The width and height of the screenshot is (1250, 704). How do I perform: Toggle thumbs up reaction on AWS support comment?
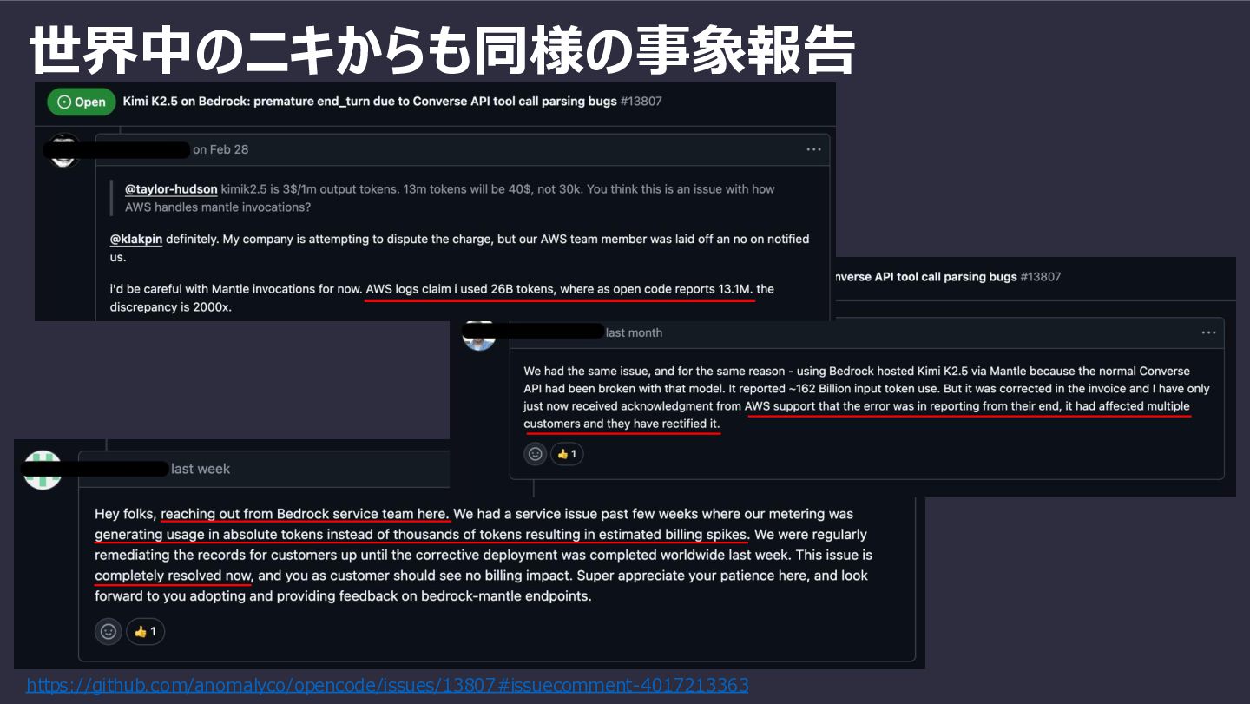coord(567,453)
